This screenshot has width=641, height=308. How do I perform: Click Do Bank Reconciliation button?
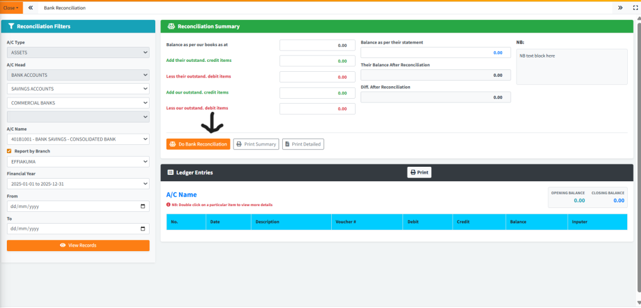pos(198,144)
